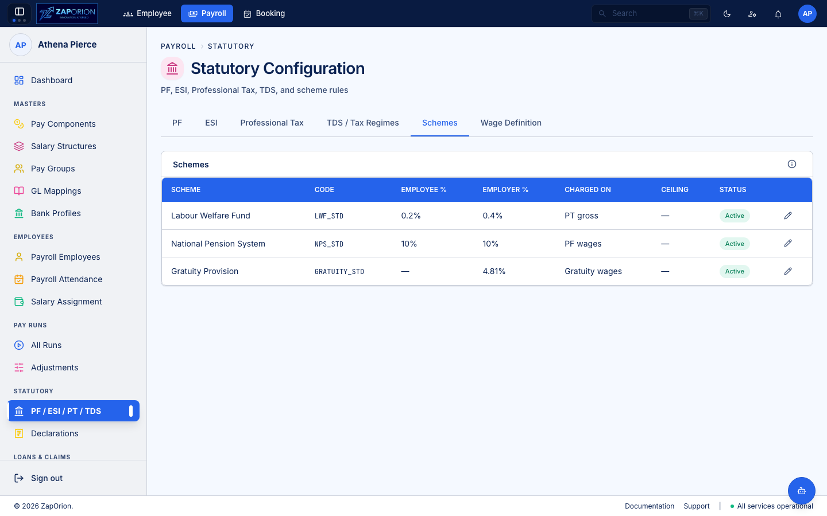Open GL Mappings

click(74, 191)
